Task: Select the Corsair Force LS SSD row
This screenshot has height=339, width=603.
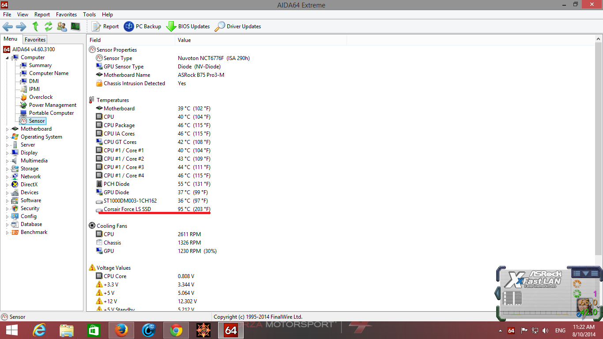Action: 127,209
